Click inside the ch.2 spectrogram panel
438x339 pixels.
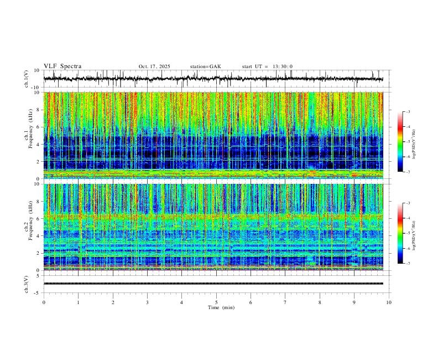point(213,227)
